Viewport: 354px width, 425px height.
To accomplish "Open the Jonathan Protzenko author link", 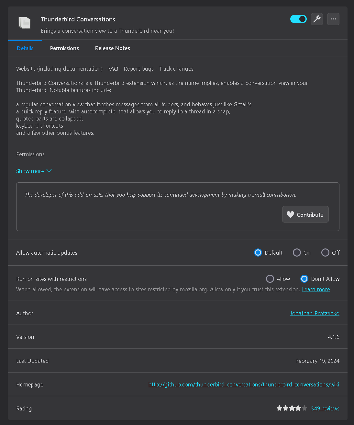I will pyautogui.click(x=315, y=313).
